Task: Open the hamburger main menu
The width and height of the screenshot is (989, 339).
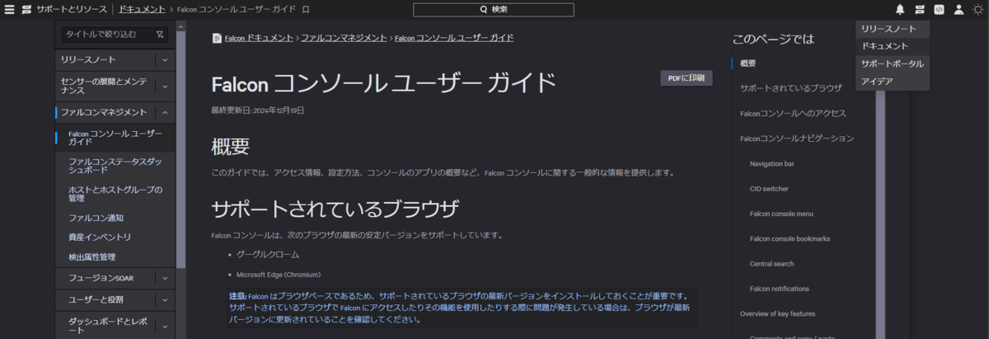Action: click(10, 10)
